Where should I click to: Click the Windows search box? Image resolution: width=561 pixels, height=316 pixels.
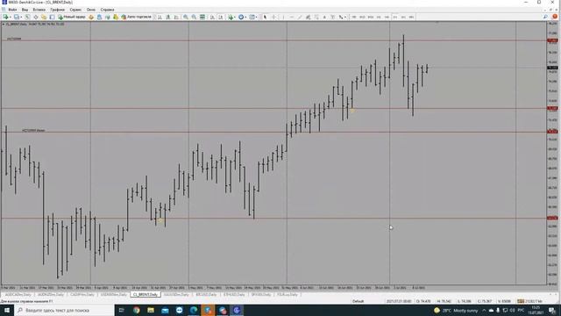64,310
